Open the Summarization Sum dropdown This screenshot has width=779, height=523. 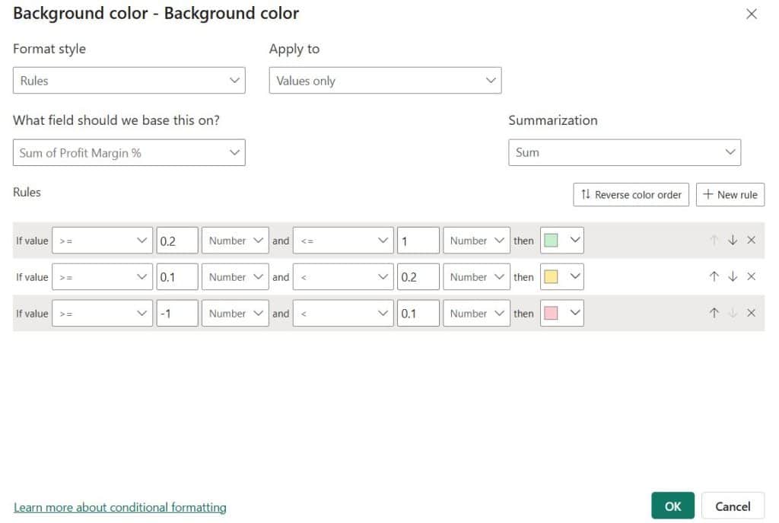(x=625, y=152)
